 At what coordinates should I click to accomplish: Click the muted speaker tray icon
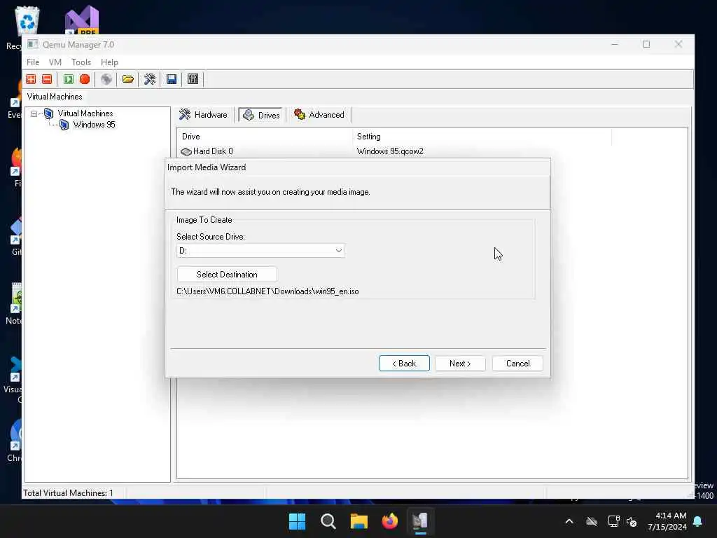[632, 521]
